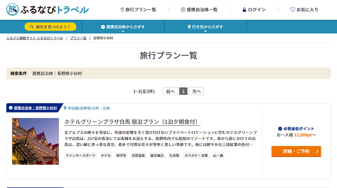Click the ウインタースポーツ tag
Screen dimensions: 337x188
81,155
